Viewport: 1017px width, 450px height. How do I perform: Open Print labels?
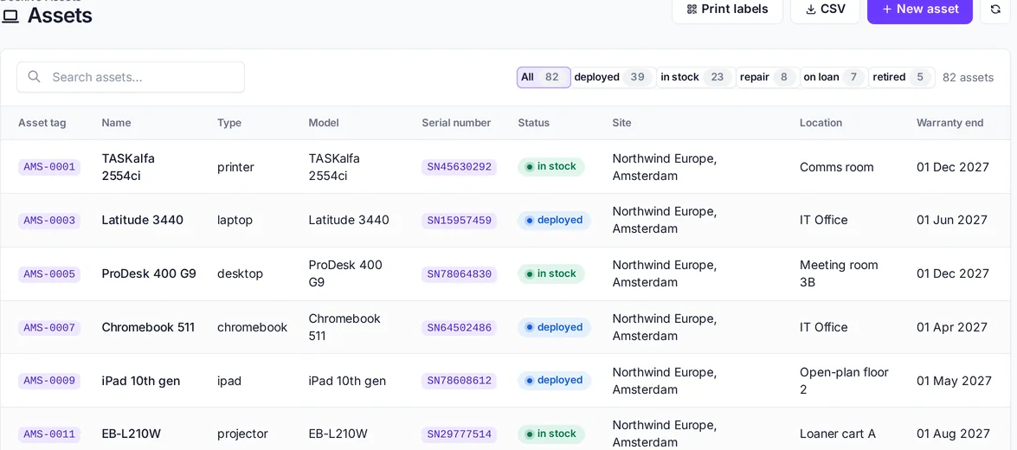coord(727,9)
